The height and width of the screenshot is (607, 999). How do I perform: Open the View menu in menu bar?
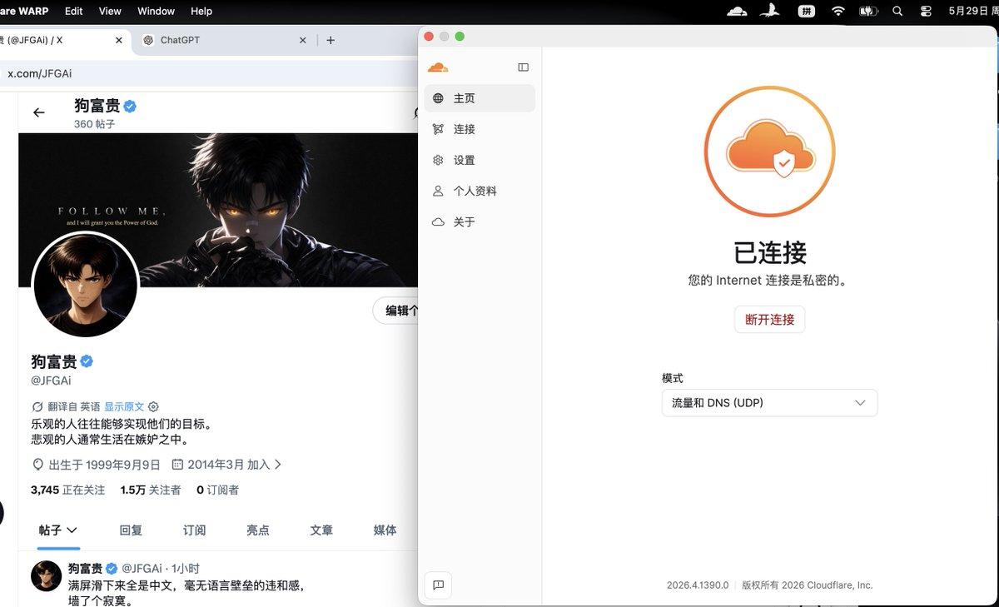[110, 11]
